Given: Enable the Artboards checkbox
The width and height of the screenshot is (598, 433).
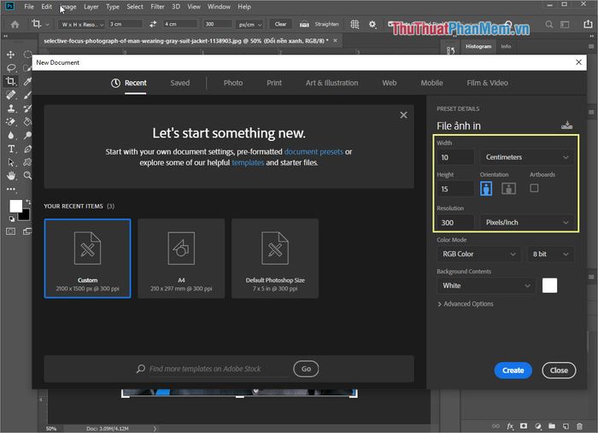Looking at the screenshot, I should [x=534, y=188].
